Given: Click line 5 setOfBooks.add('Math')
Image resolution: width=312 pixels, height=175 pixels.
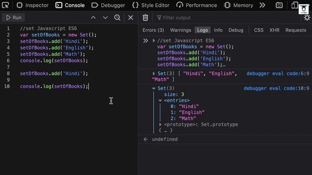Looking at the screenshot, I should pyautogui.click(x=53, y=54).
